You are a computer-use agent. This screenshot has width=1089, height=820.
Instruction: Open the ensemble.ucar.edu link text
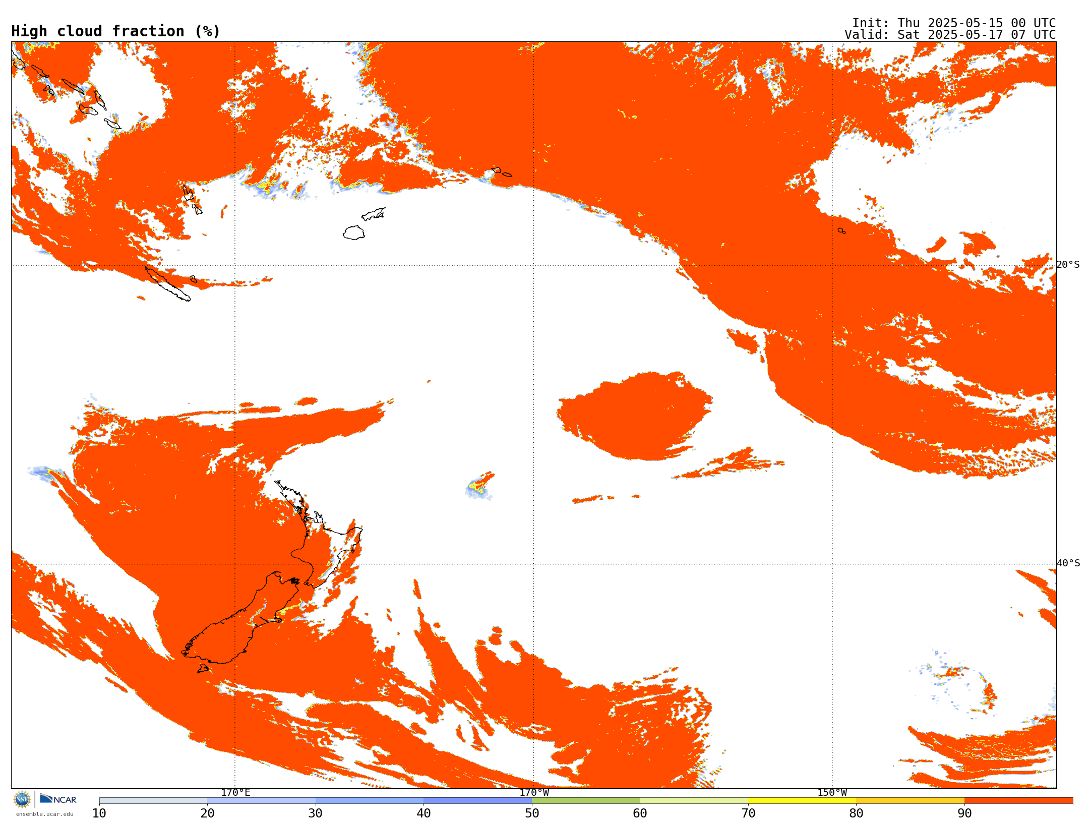(x=44, y=814)
